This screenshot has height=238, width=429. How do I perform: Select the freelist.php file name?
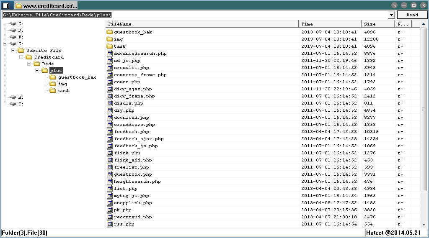[131, 167]
